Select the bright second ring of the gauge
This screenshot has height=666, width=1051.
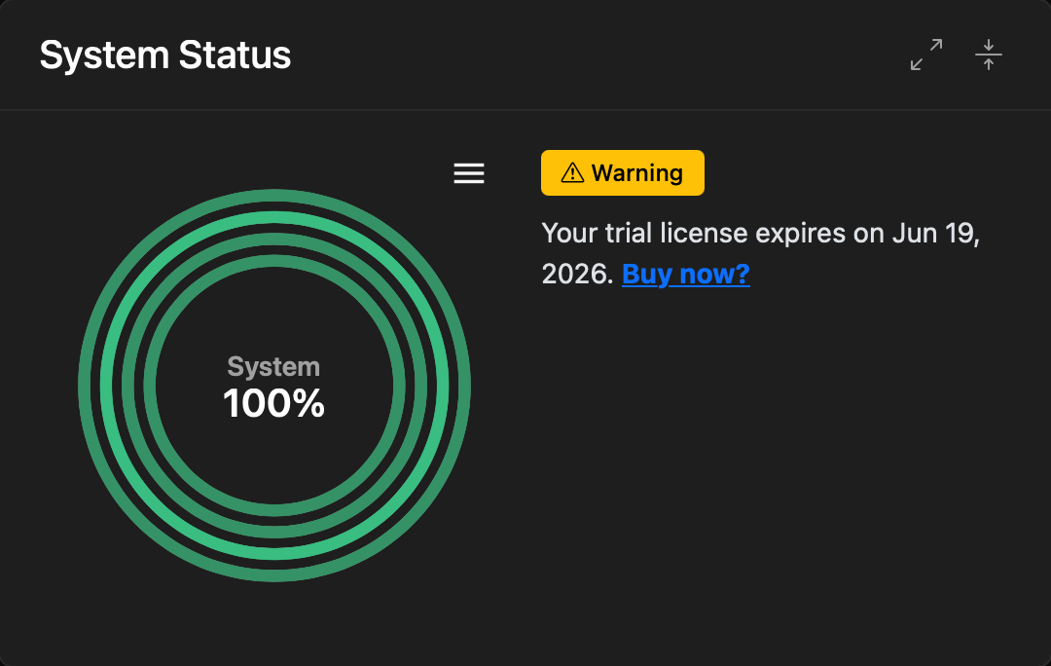pos(274,217)
